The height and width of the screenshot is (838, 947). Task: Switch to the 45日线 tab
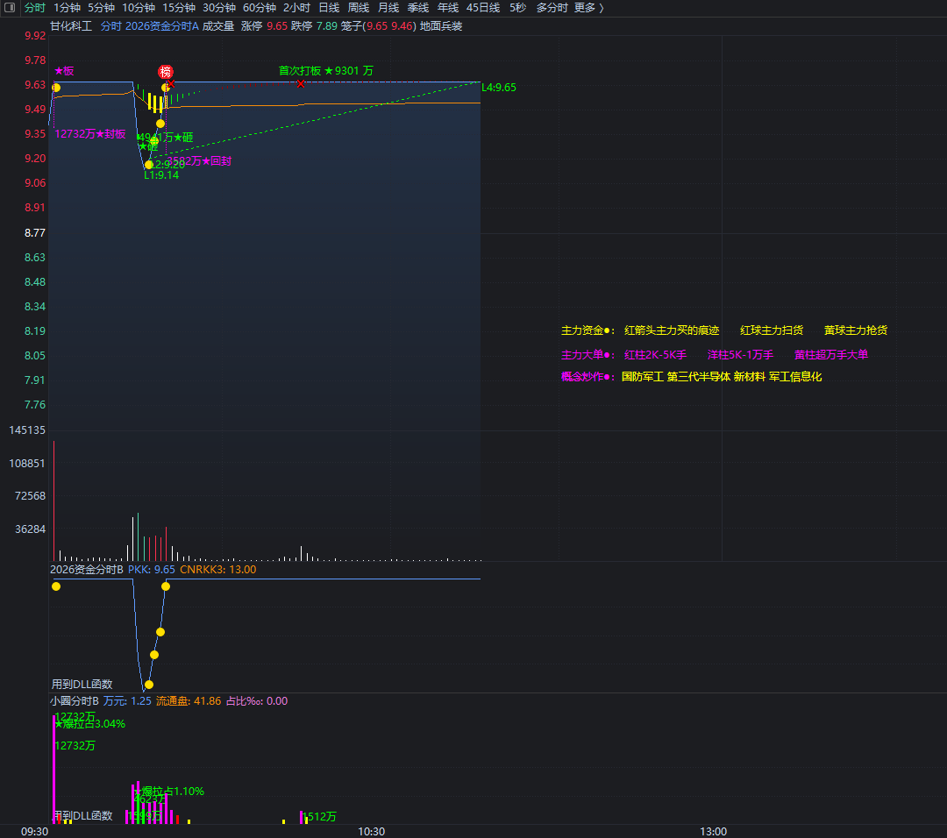pyautogui.click(x=483, y=8)
